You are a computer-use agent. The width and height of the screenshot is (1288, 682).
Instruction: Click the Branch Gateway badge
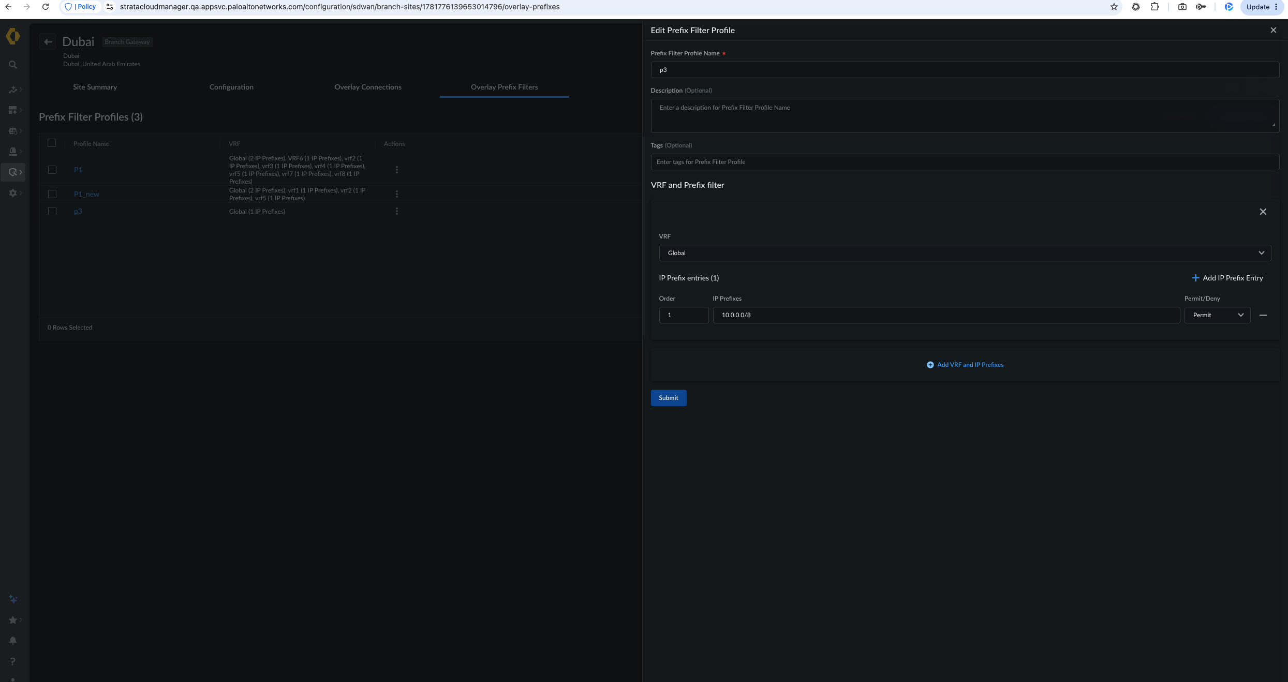tap(127, 42)
